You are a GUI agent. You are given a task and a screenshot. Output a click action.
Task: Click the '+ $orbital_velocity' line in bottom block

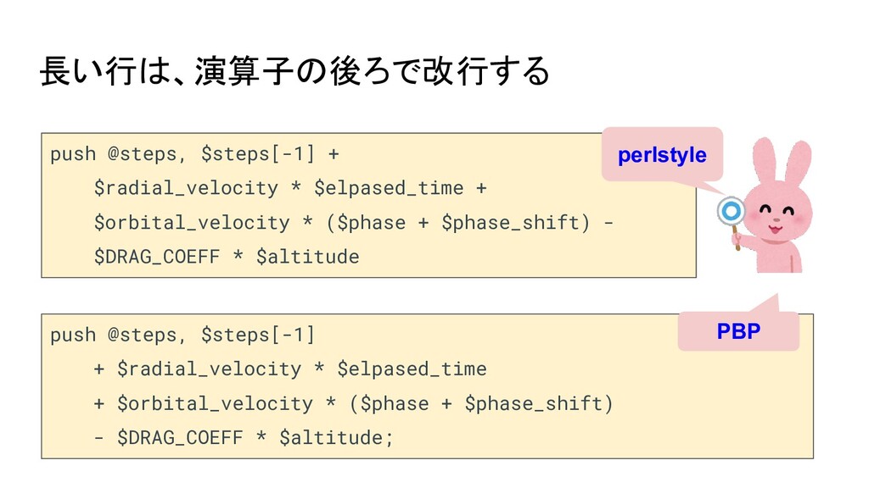(354, 403)
